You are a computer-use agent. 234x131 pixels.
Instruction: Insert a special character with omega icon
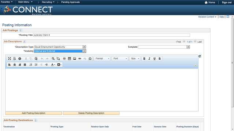[90, 59]
